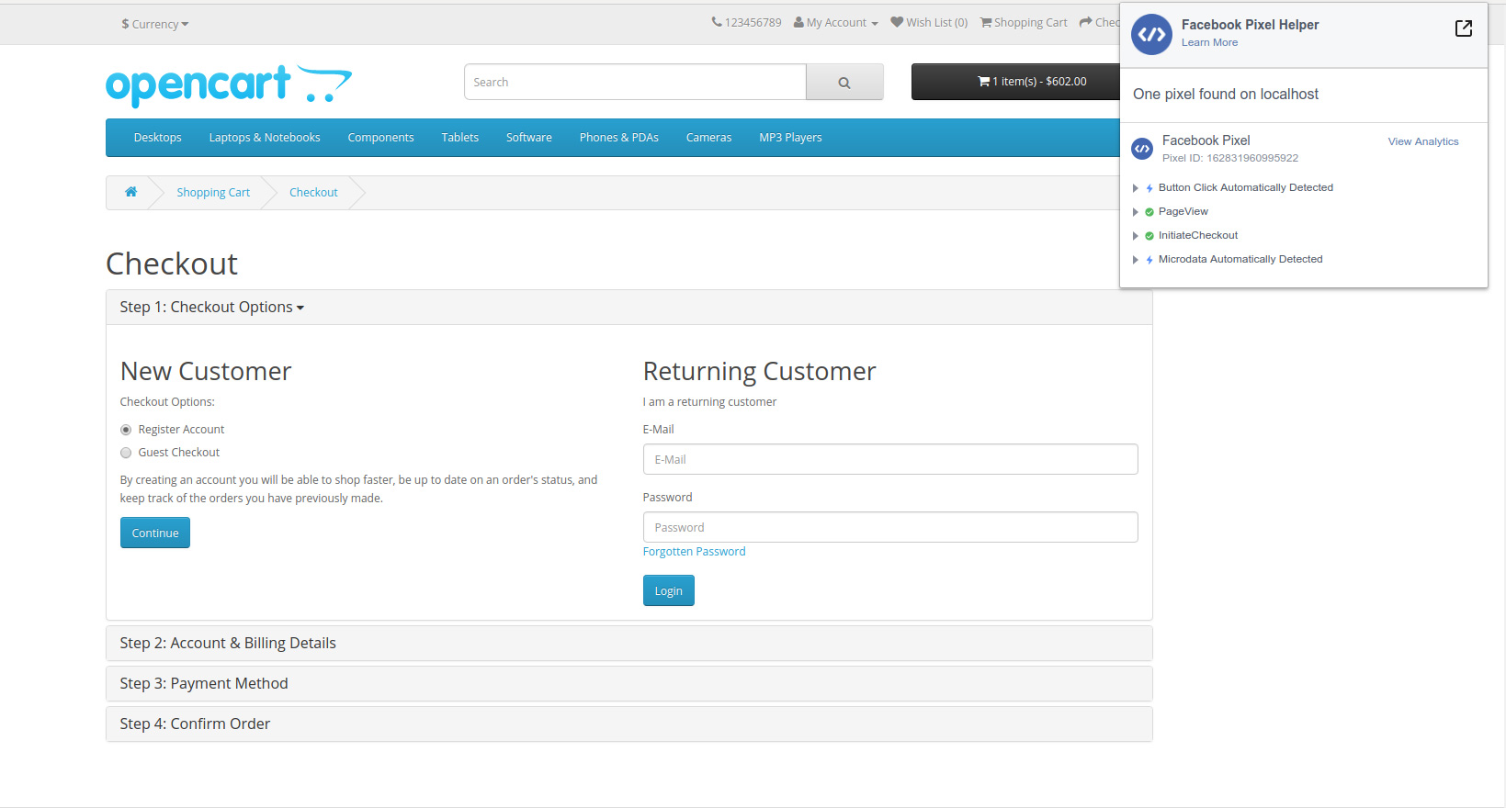Viewport: 1506px width, 808px height.
Task: Click the search magnifier button
Action: 844,82
